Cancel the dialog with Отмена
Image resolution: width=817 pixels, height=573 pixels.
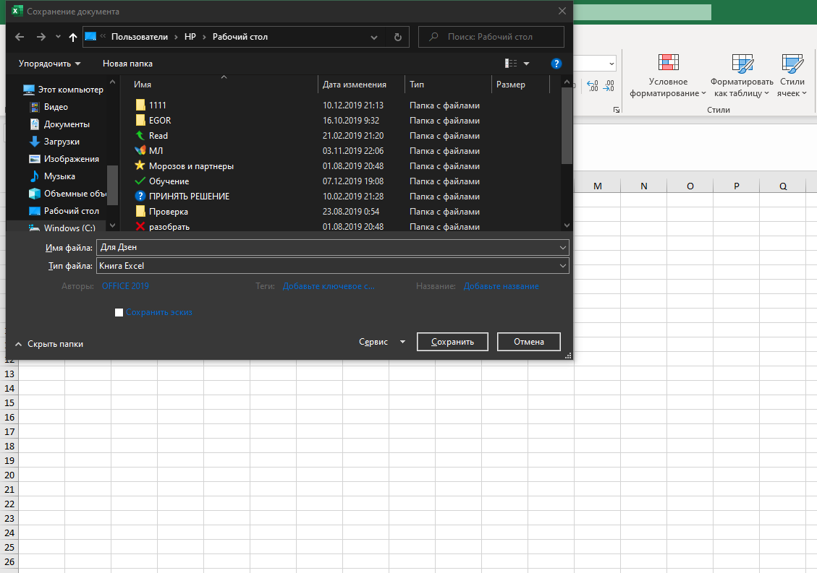point(529,342)
